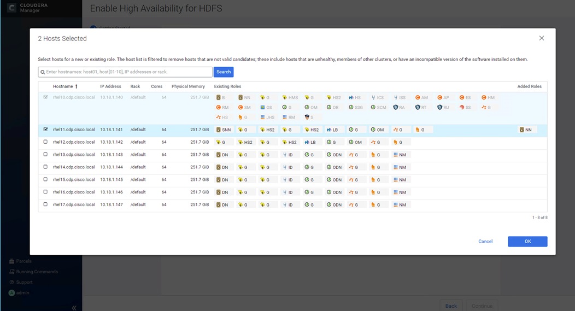Focus the hostname search input field
This screenshot has width=575, height=311.
point(125,72)
